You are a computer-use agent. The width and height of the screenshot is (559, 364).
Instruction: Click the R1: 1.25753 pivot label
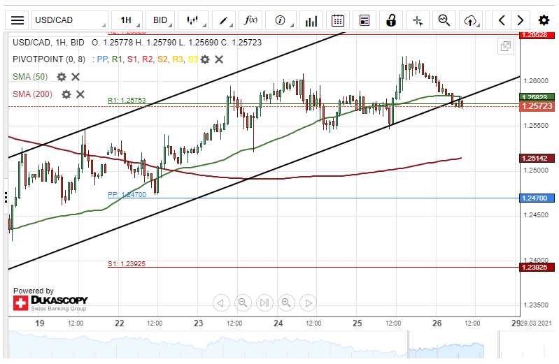pos(127,101)
